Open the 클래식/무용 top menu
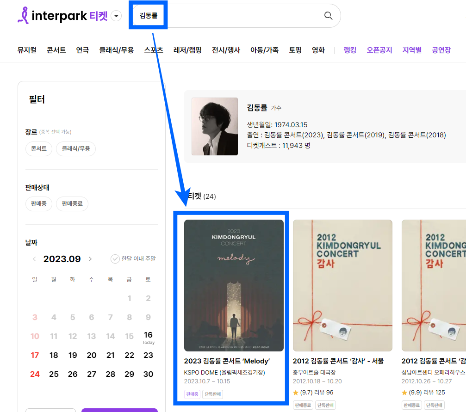This screenshot has height=412, width=466. [116, 50]
